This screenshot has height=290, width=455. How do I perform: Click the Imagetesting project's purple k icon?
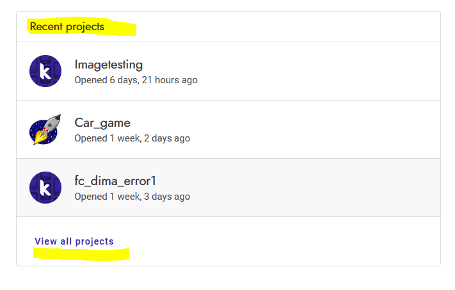45,71
